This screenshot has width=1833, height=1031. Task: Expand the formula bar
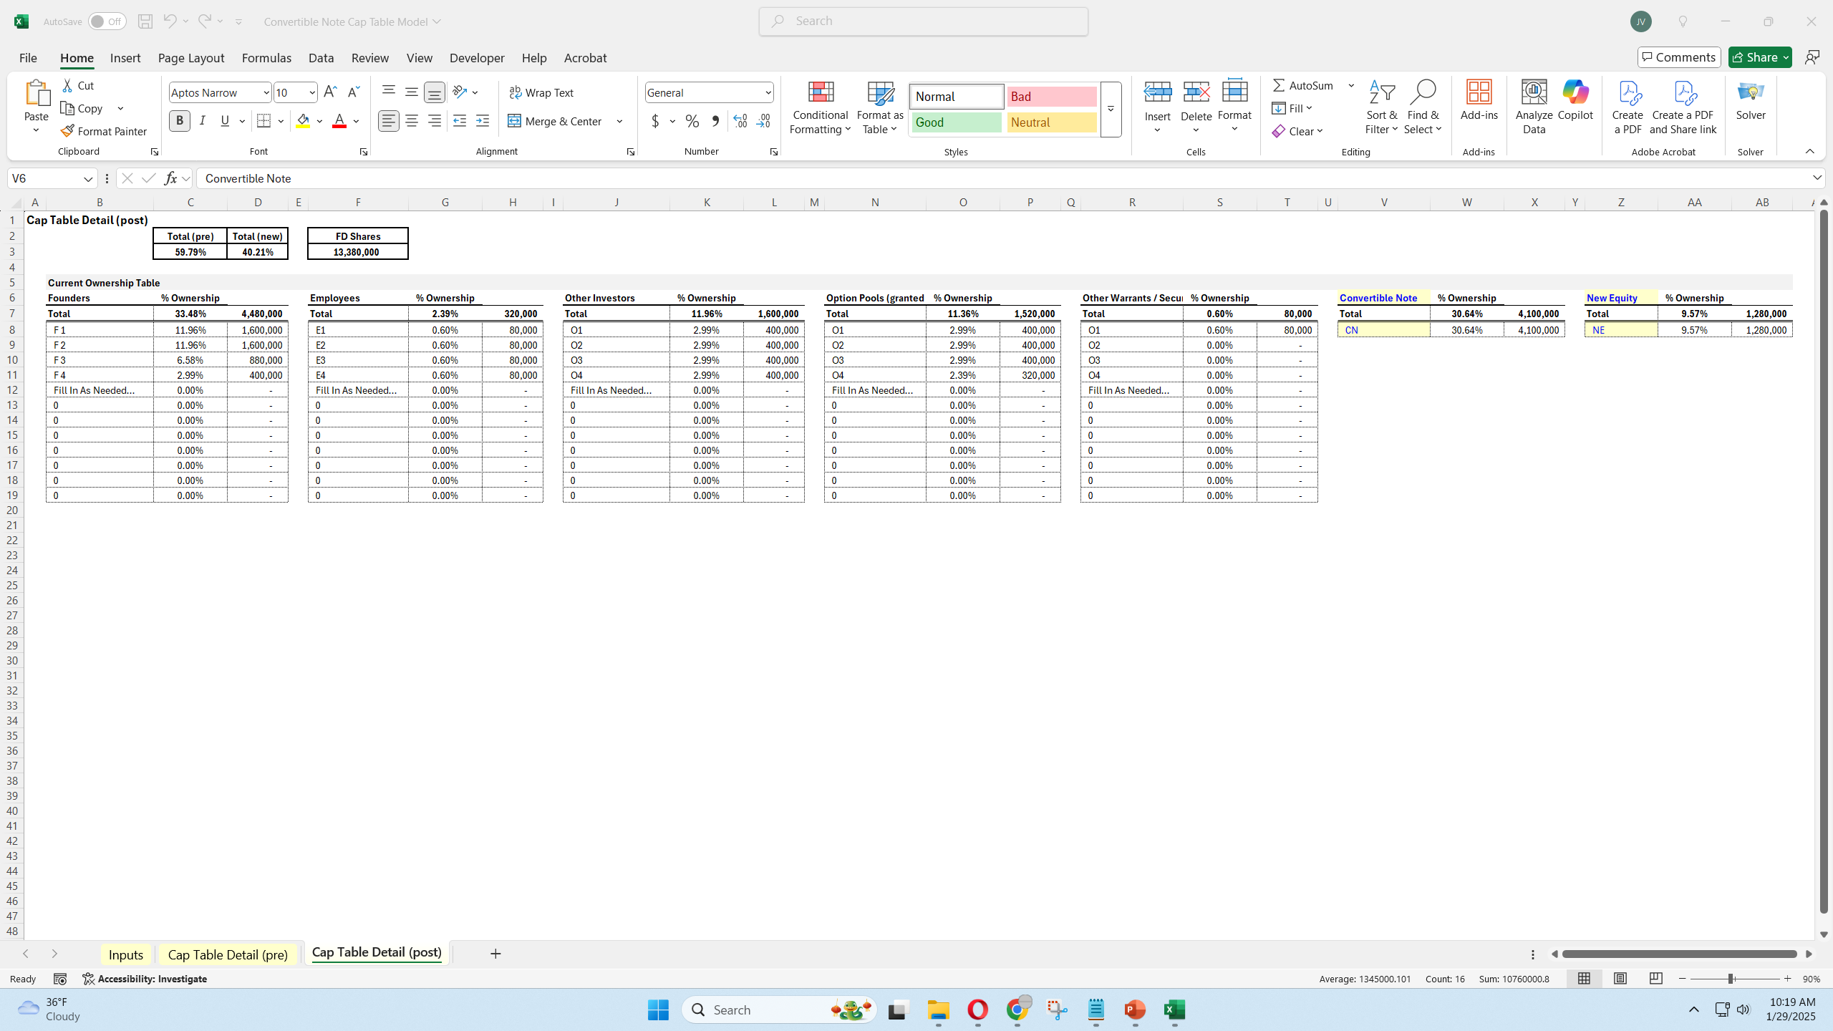pyautogui.click(x=1817, y=178)
